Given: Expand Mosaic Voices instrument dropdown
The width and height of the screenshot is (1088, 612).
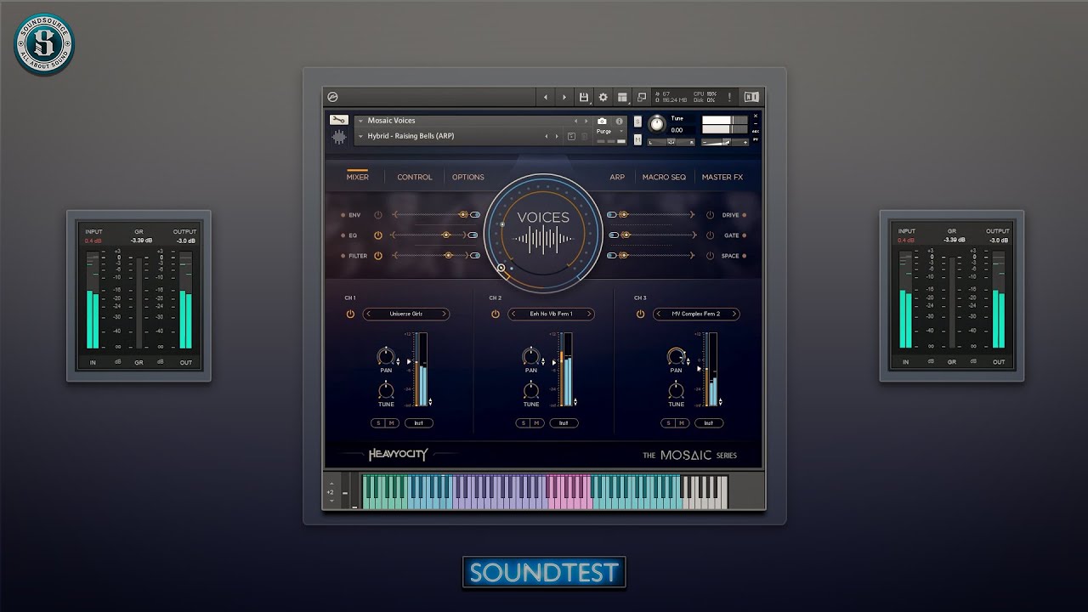Looking at the screenshot, I should pos(360,121).
